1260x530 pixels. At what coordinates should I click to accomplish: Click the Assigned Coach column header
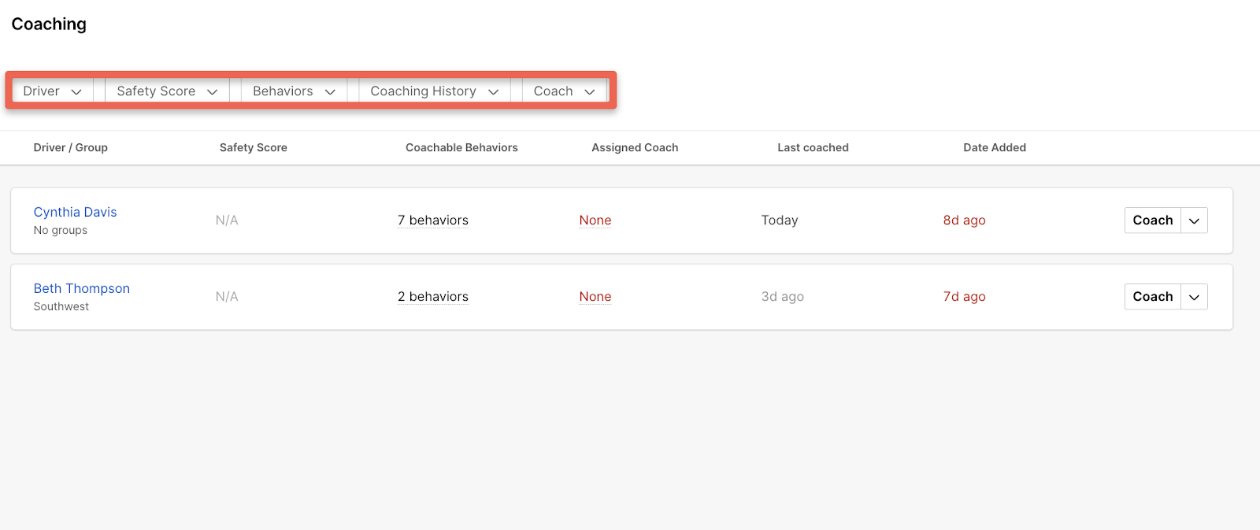point(635,147)
